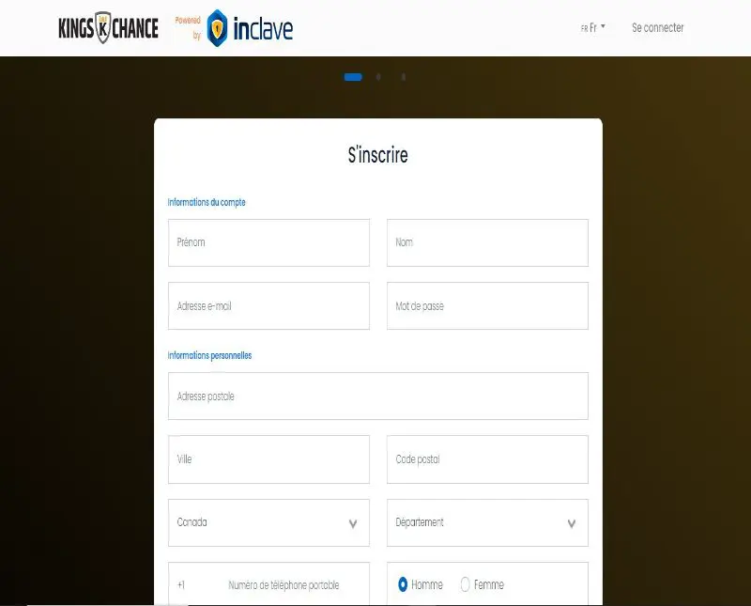Click the Adresse postale field
Screen dimensions: 751x606
click(378, 396)
